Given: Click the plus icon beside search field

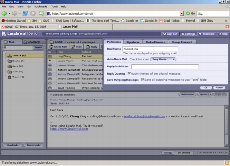Looking at the screenshot, I should point(5,48).
